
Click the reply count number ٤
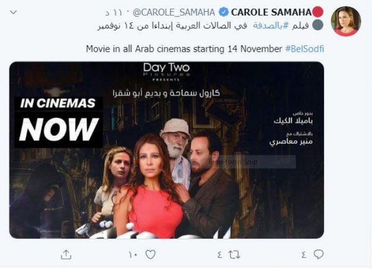point(304,255)
